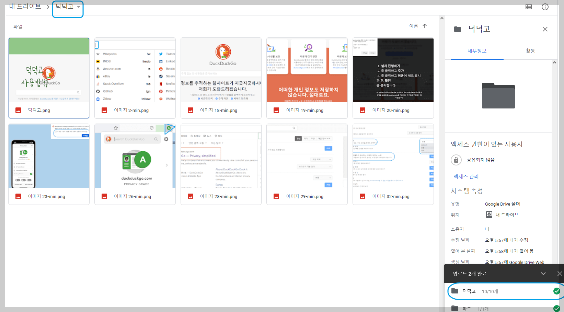This screenshot has width=564, height=312.
Task: Select the 덕덕고.png thumbnail
Action: [x=49, y=70]
